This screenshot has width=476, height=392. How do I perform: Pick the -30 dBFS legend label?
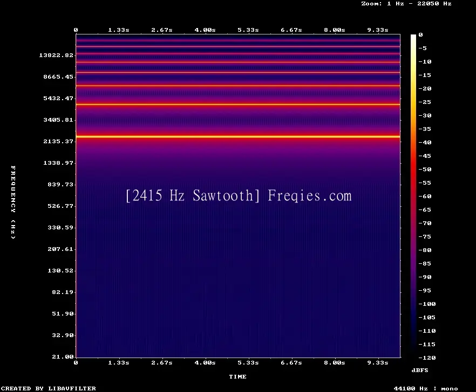425,115
